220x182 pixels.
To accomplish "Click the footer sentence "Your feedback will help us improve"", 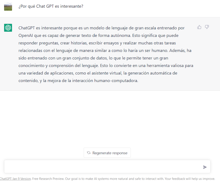I will 190,178.
